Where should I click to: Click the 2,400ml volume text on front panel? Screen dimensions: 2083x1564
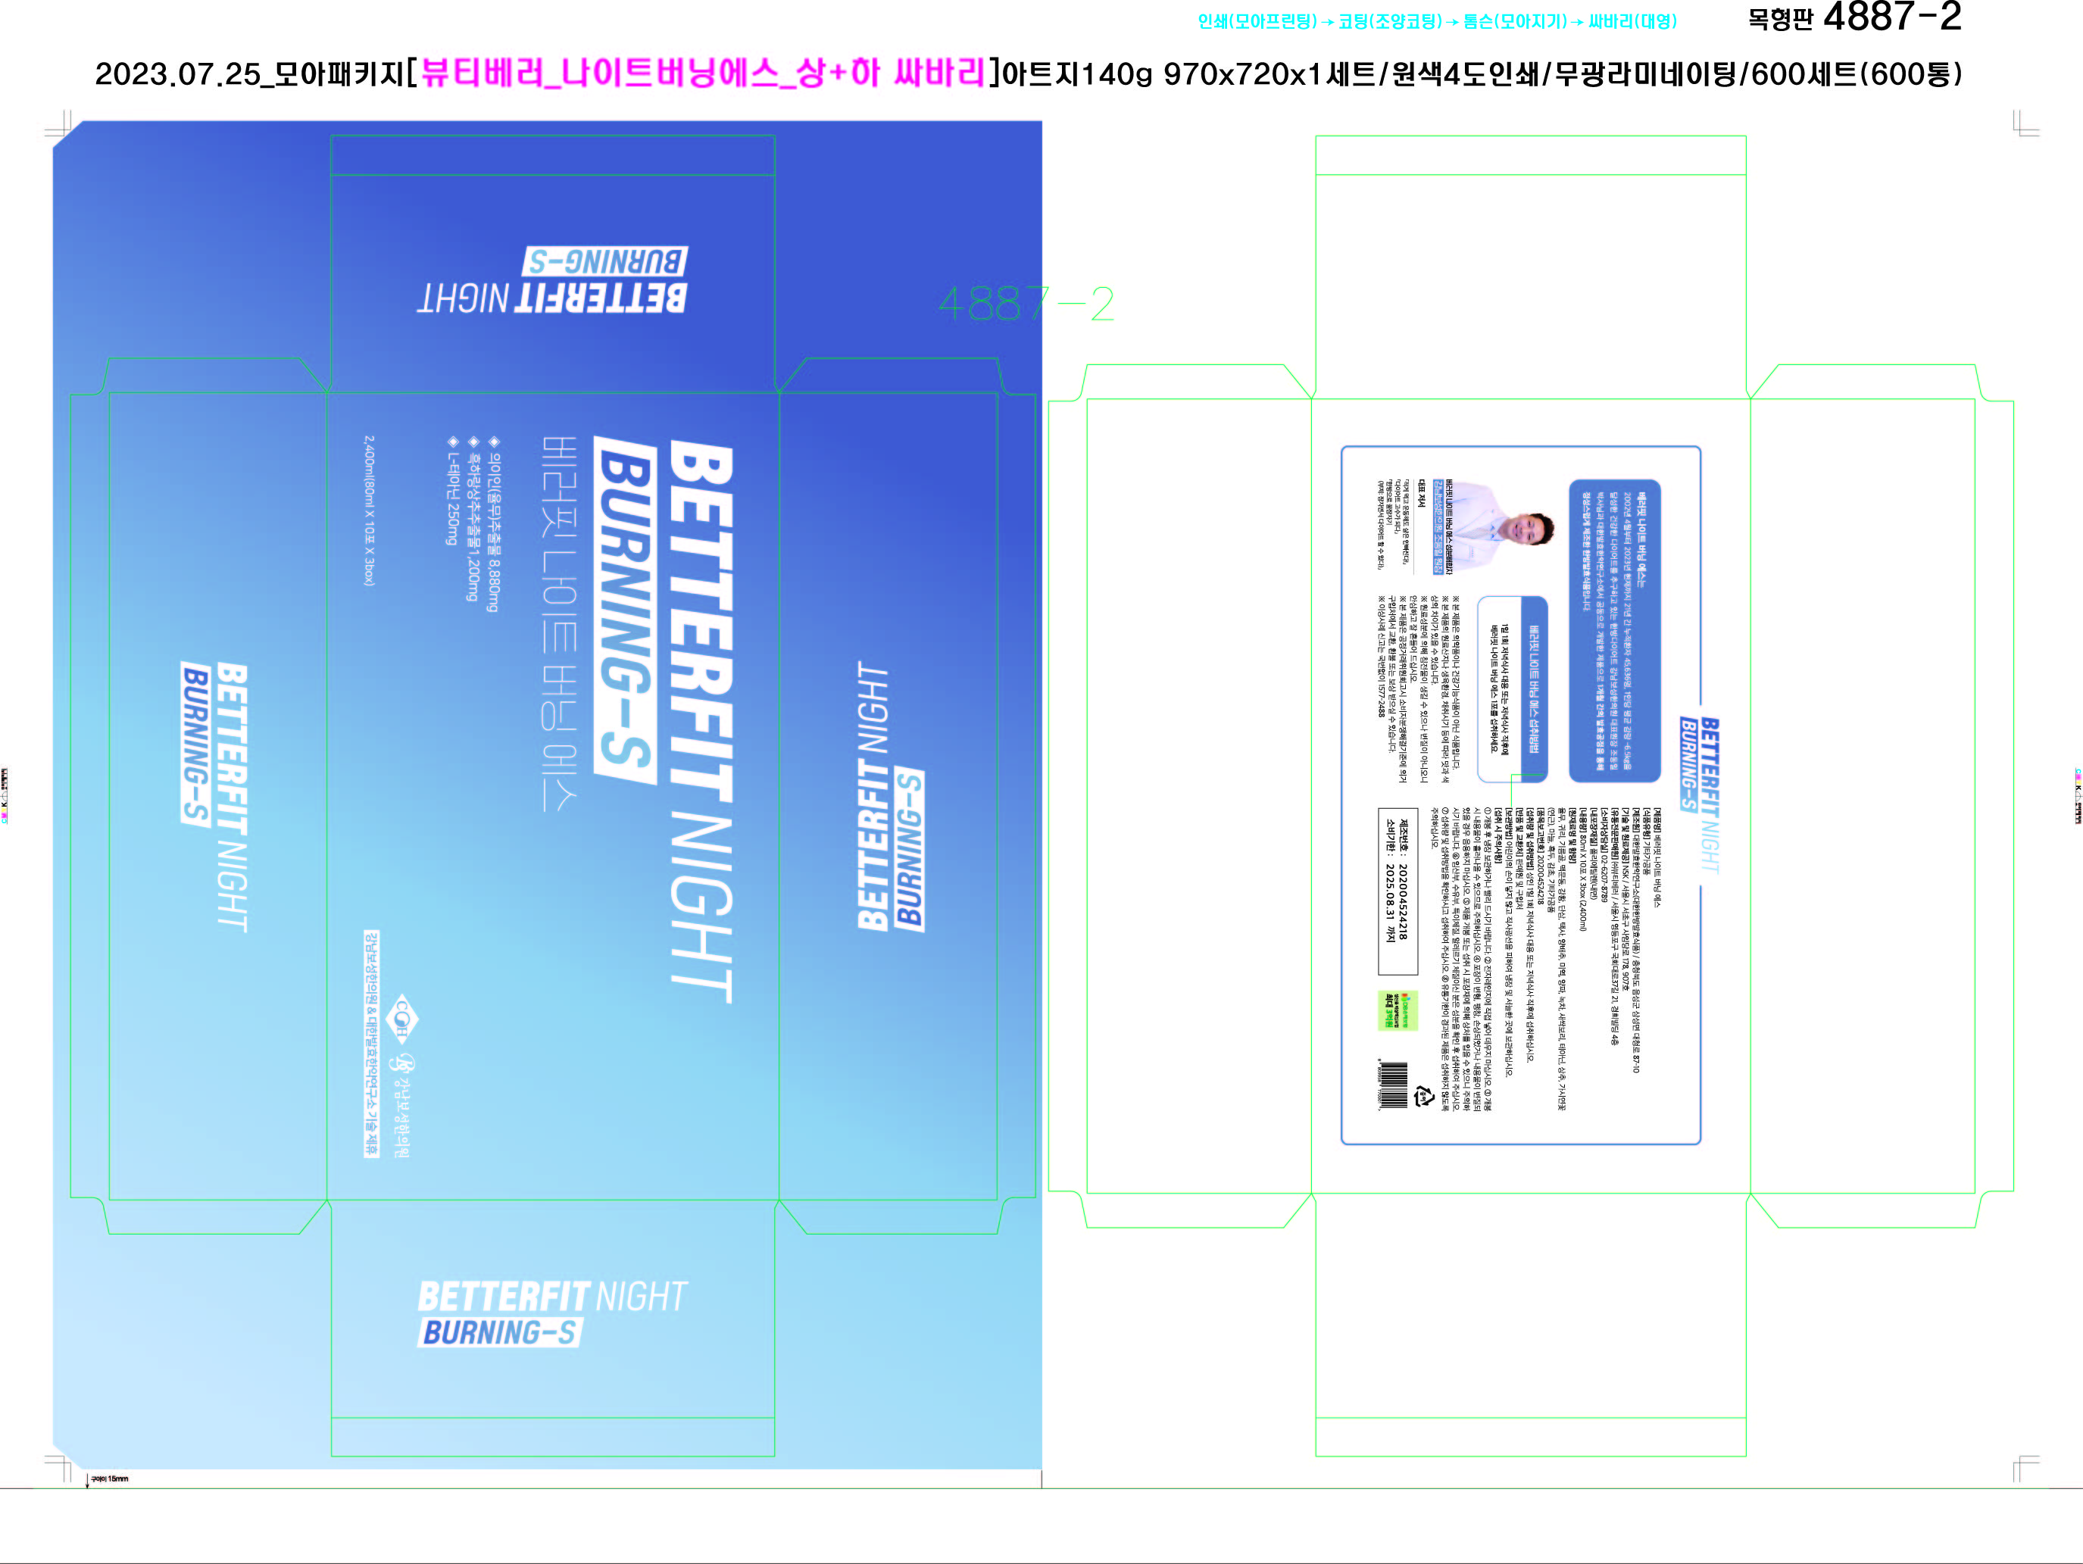[x=369, y=510]
